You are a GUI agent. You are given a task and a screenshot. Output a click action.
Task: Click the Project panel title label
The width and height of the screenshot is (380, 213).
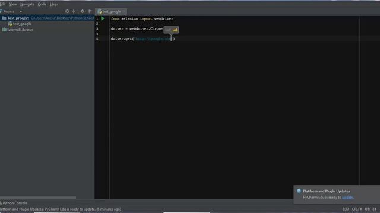pos(9,11)
